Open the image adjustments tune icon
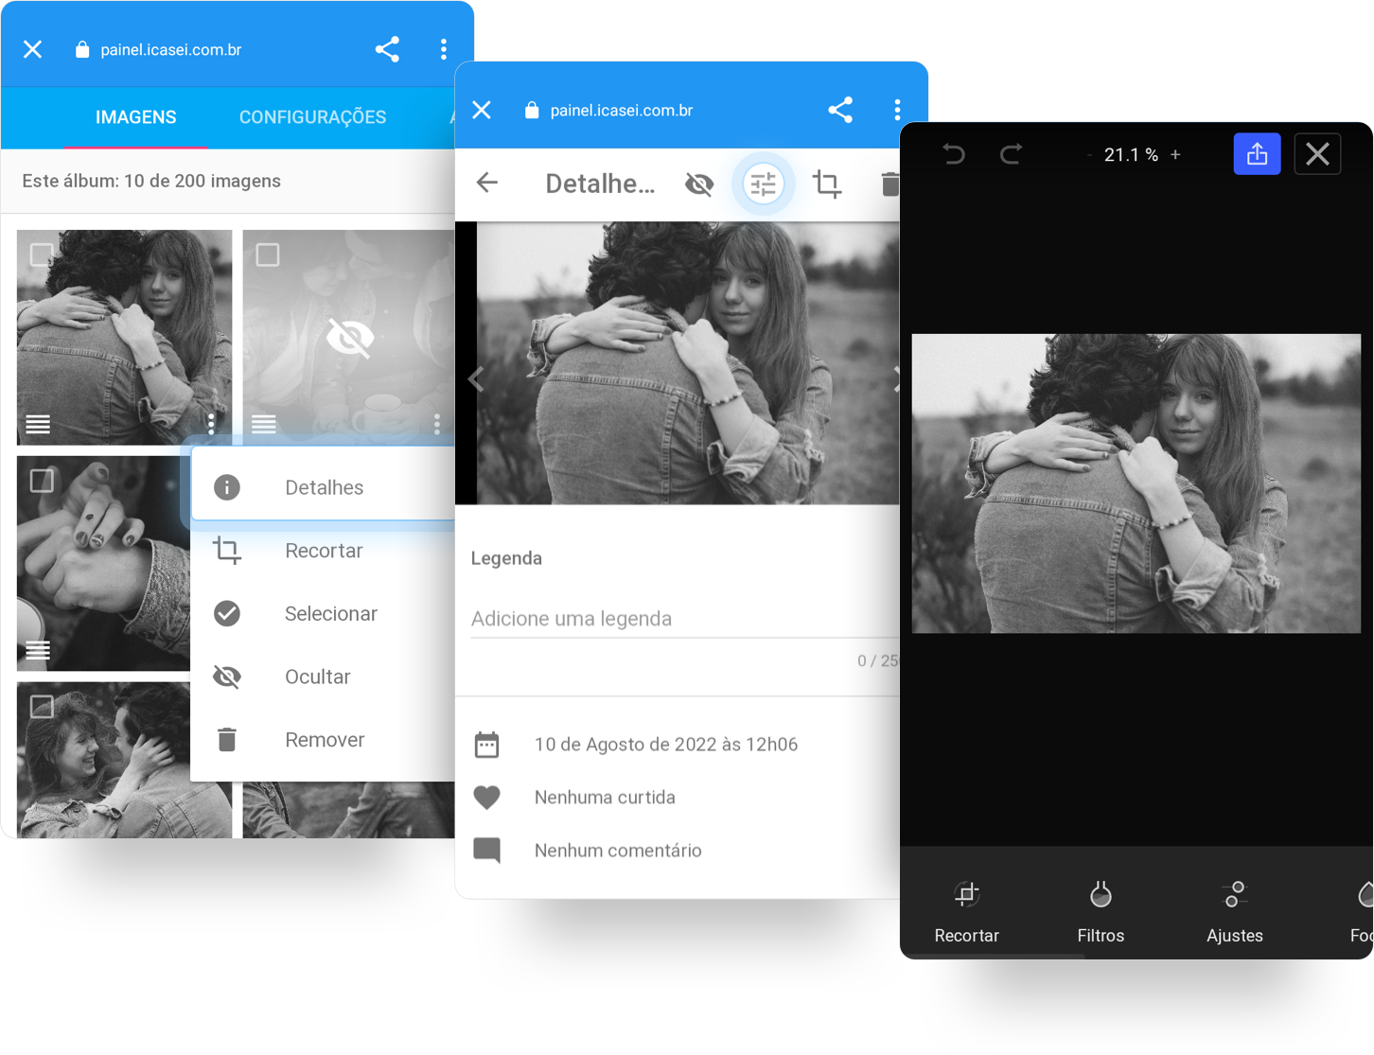1374x1055 pixels. (763, 184)
